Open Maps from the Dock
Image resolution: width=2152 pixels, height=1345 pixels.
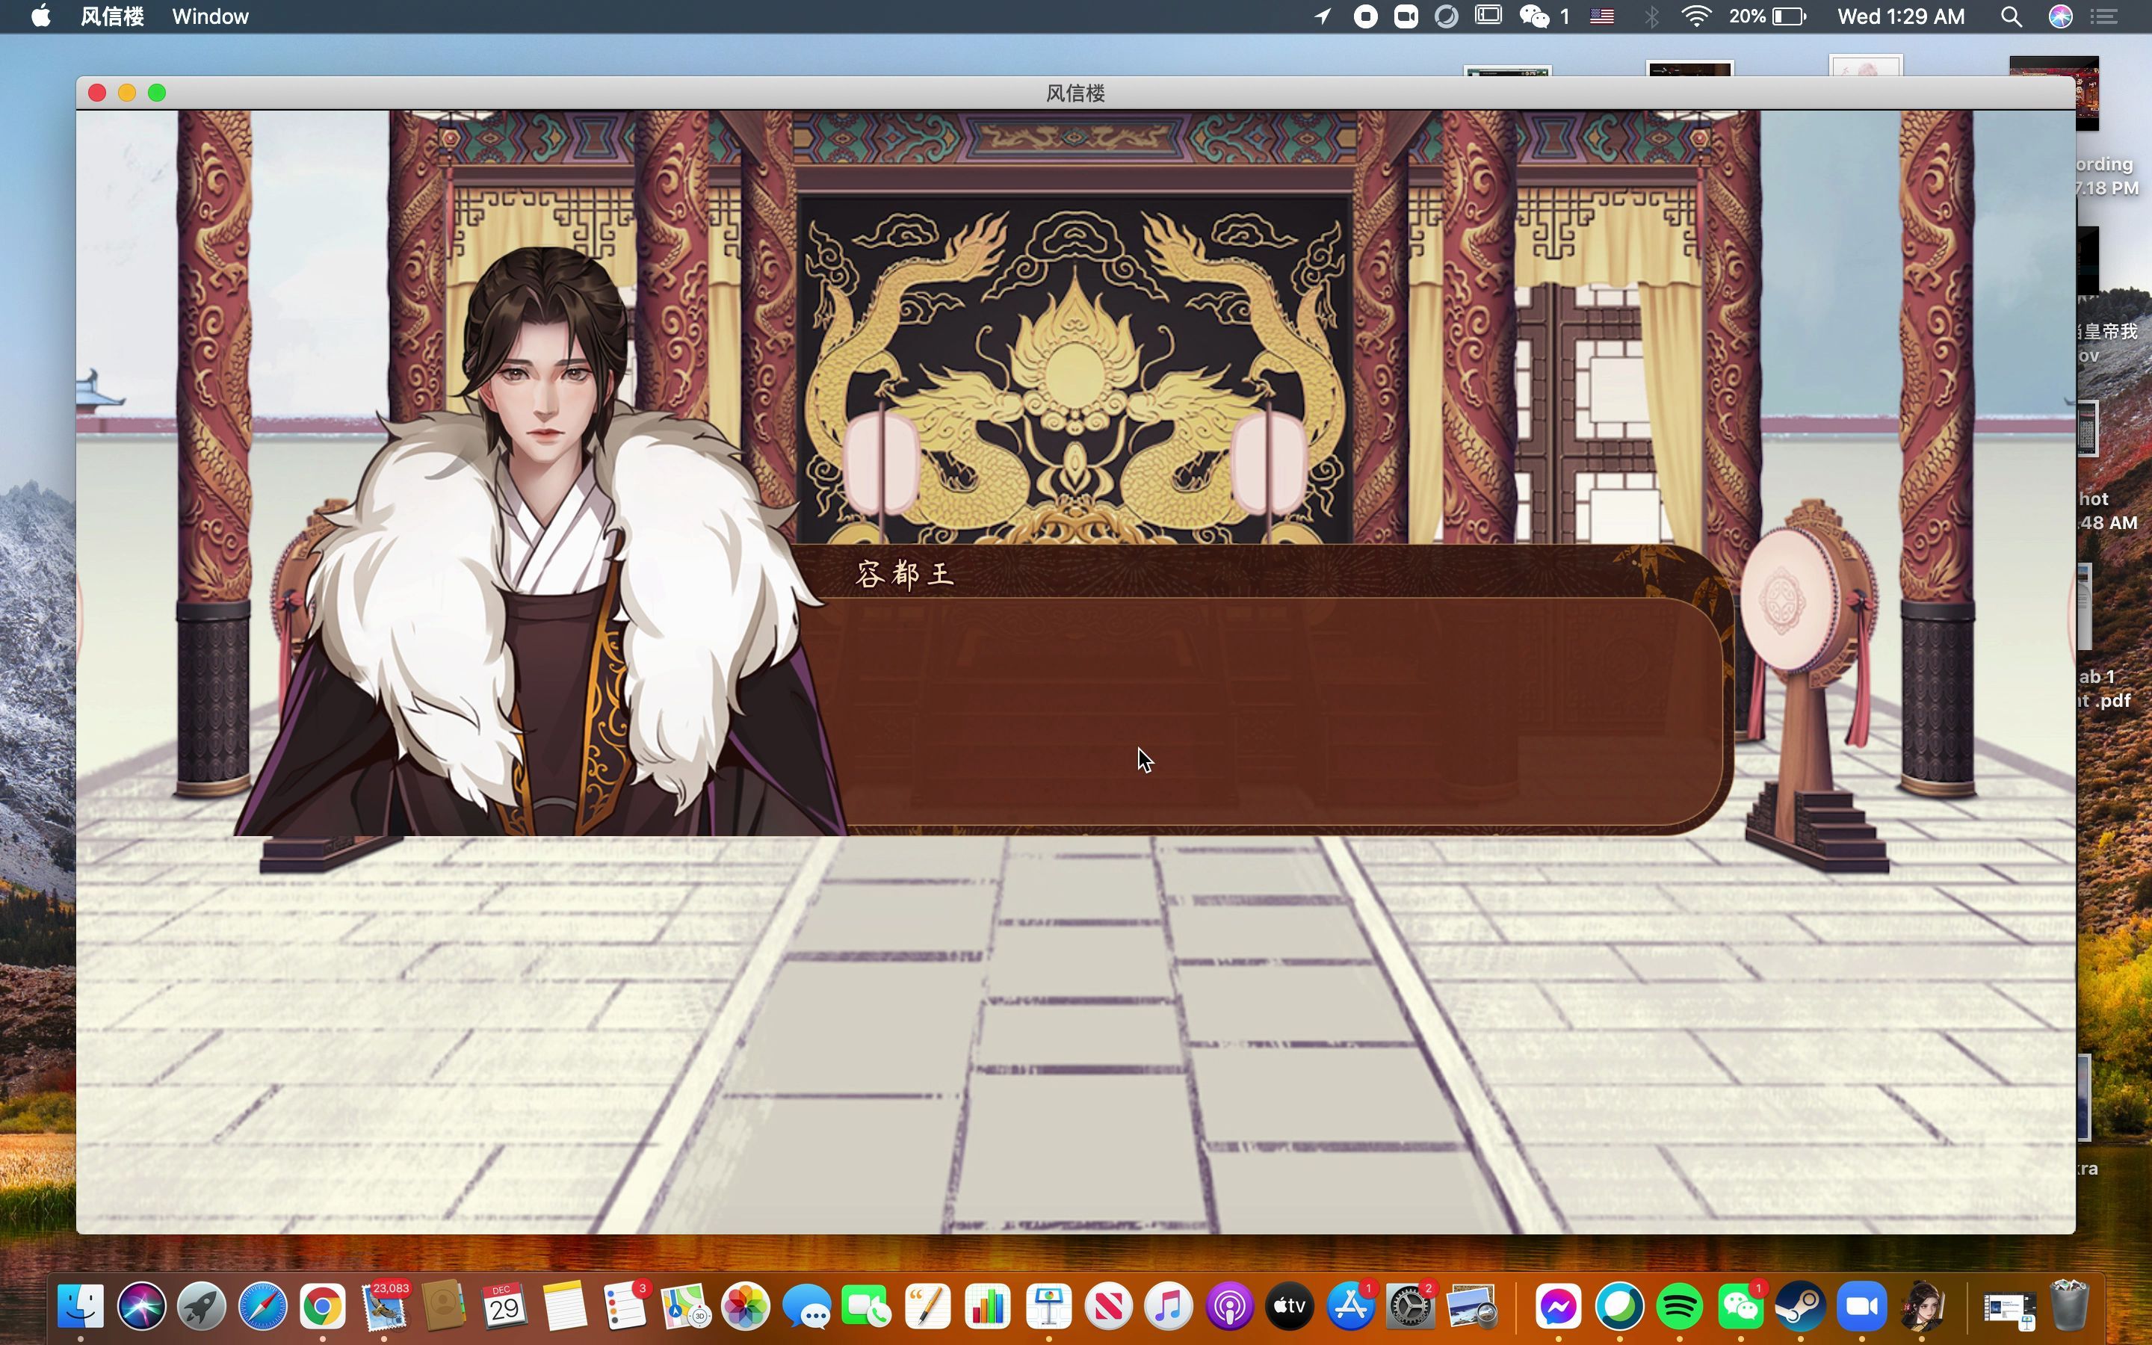686,1306
